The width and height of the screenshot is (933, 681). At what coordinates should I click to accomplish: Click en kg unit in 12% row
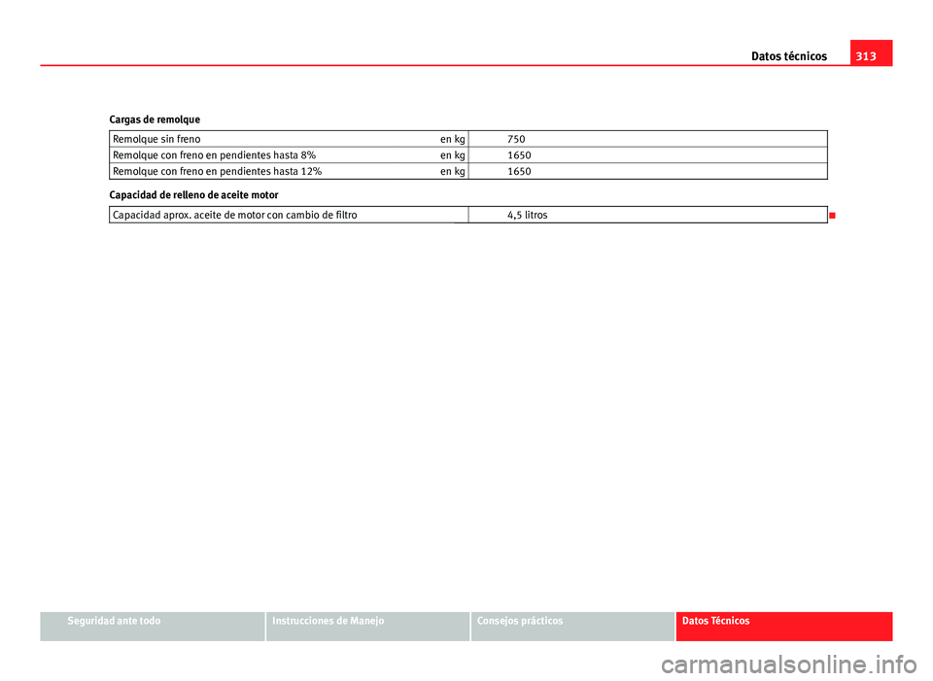(453, 171)
